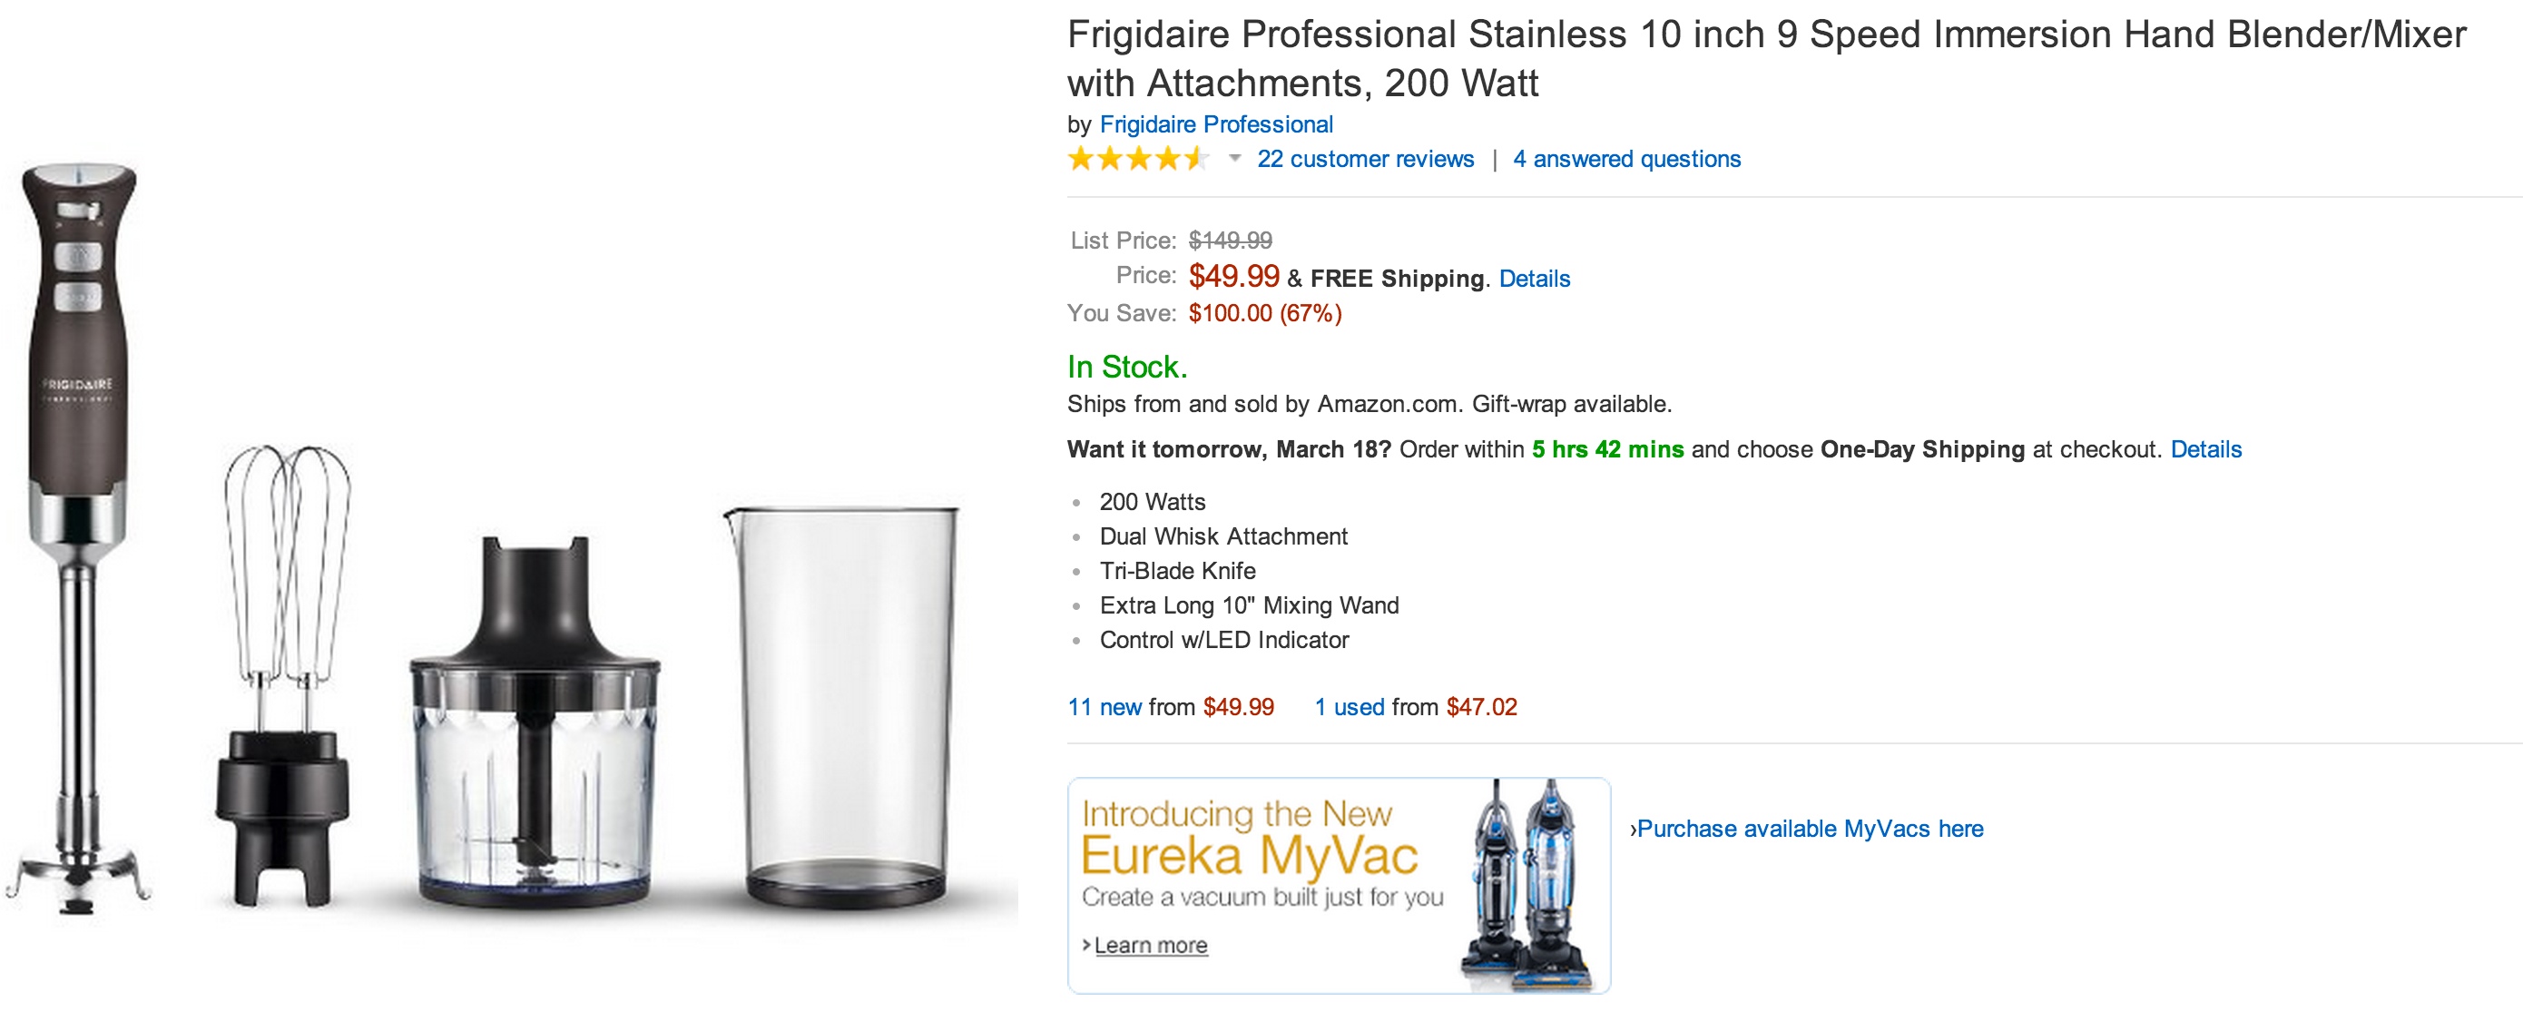Open FREE Shipping Details

pyautogui.click(x=1534, y=279)
